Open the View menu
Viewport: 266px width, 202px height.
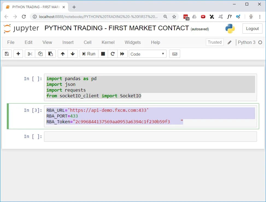[x=47, y=42]
